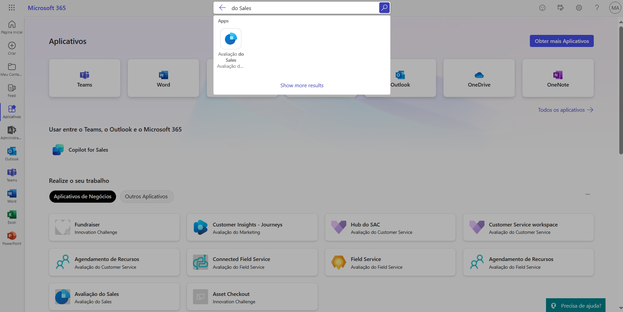Open Copilot for Sales app
The height and width of the screenshot is (312, 623).
[80, 150]
